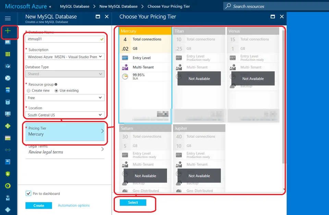Open App Services globe icon in sidebar
Screen dimensions: 329x215
click(8, 78)
